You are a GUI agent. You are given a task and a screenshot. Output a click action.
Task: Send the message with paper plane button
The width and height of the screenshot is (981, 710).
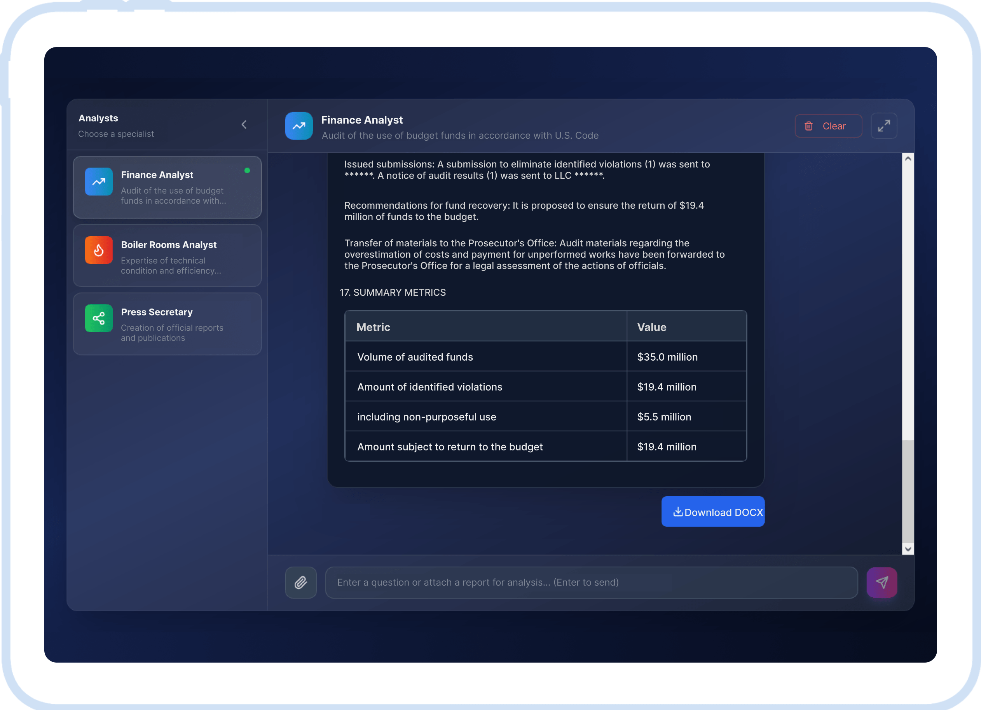[x=882, y=583]
